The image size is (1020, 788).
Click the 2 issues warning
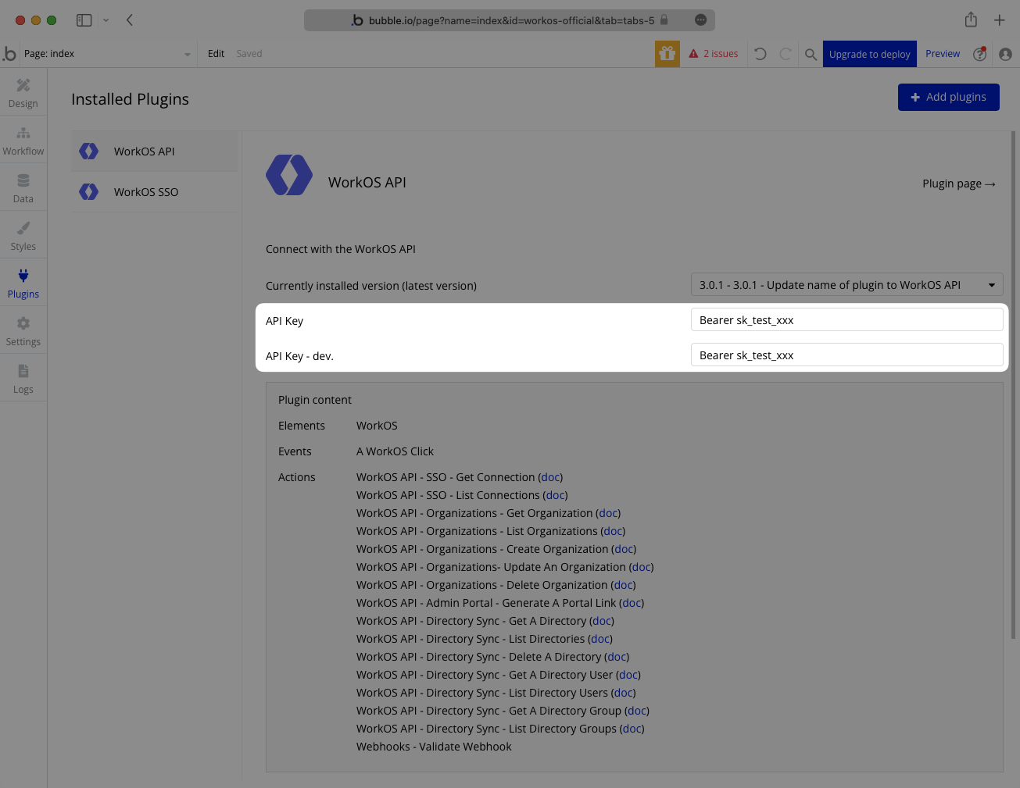pyautogui.click(x=713, y=53)
